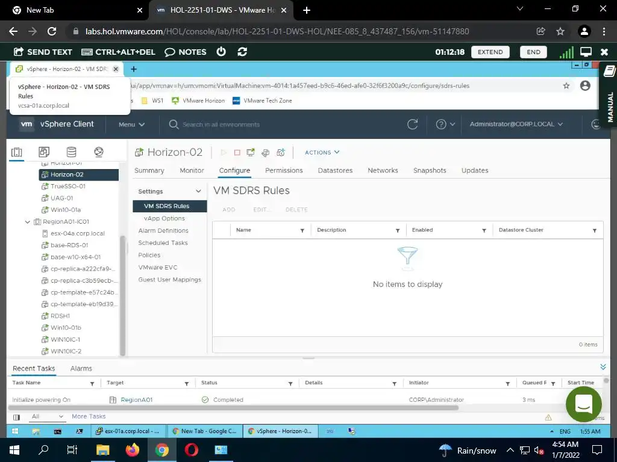Switch to the Alarms tab
The width and height of the screenshot is (617, 462).
pos(81,369)
